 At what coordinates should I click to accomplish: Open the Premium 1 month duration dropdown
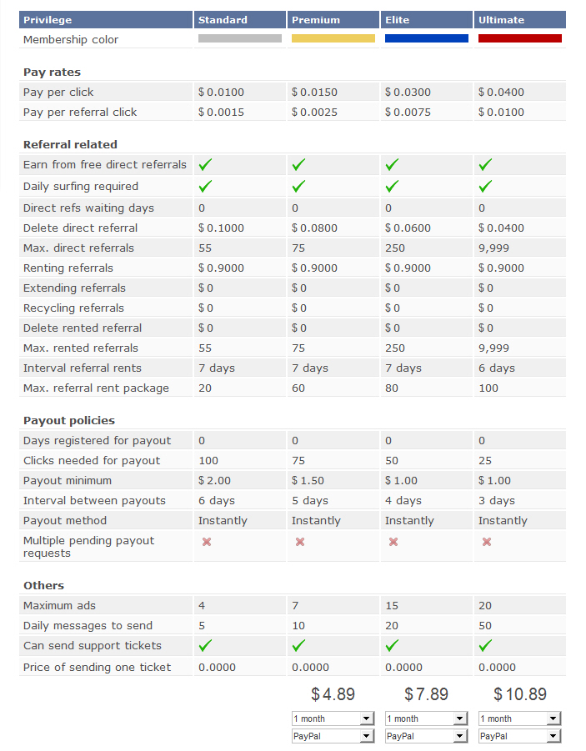tap(333, 718)
